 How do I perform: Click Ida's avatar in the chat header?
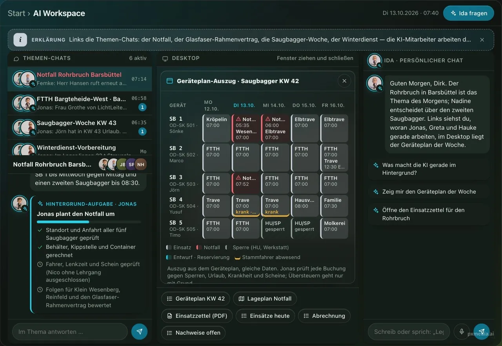[x=375, y=60]
